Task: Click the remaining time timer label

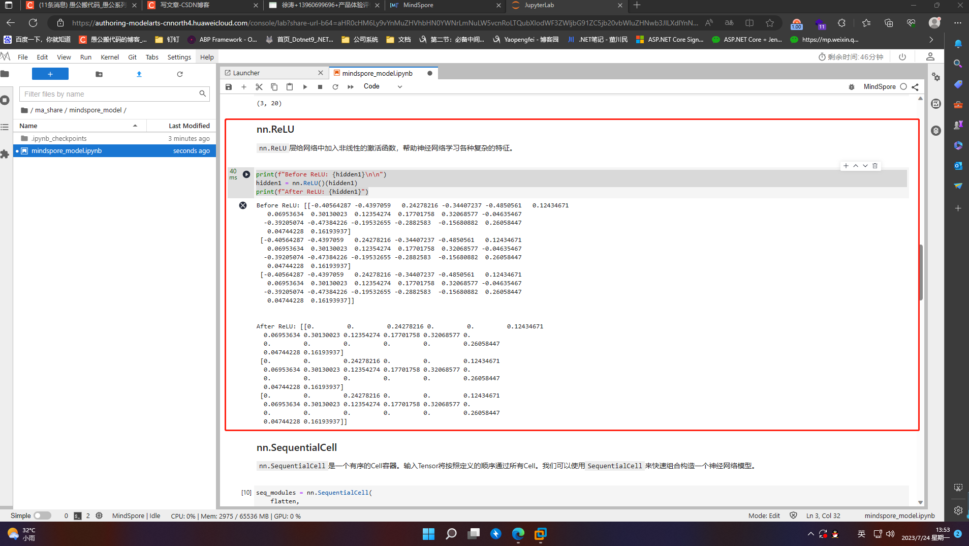Action: [x=851, y=57]
